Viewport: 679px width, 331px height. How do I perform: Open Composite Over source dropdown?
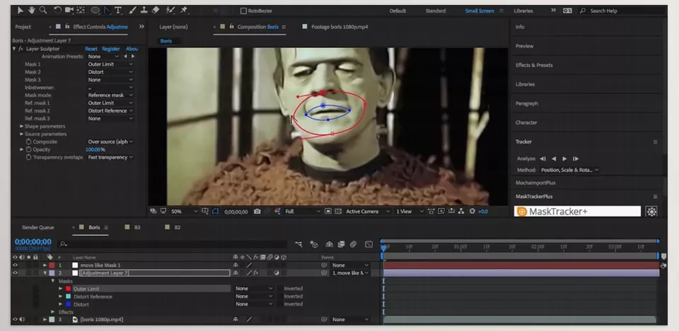(x=110, y=141)
